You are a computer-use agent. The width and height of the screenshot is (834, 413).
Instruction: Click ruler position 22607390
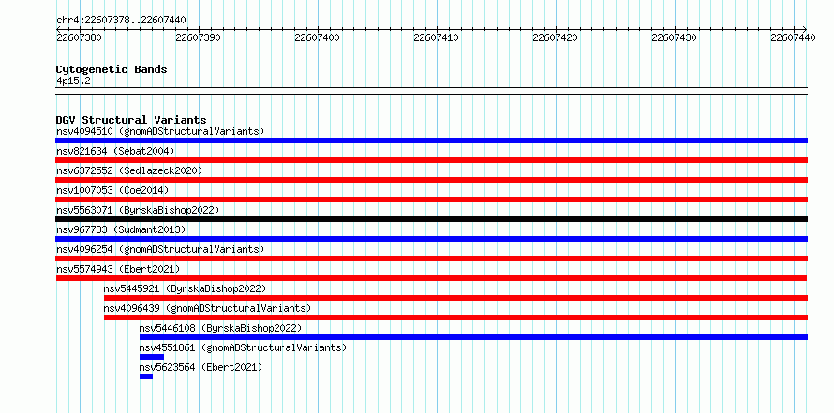(198, 37)
